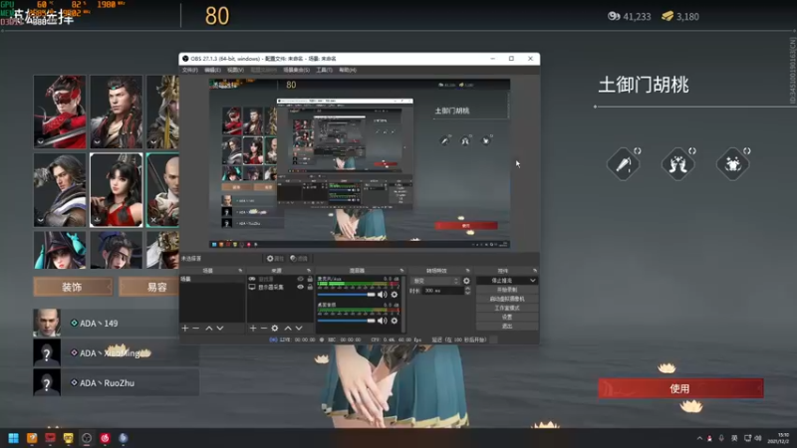The height and width of the screenshot is (448, 797).
Task: Select the ADA丶RuoZhu player row
Action: click(x=116, y=382)
